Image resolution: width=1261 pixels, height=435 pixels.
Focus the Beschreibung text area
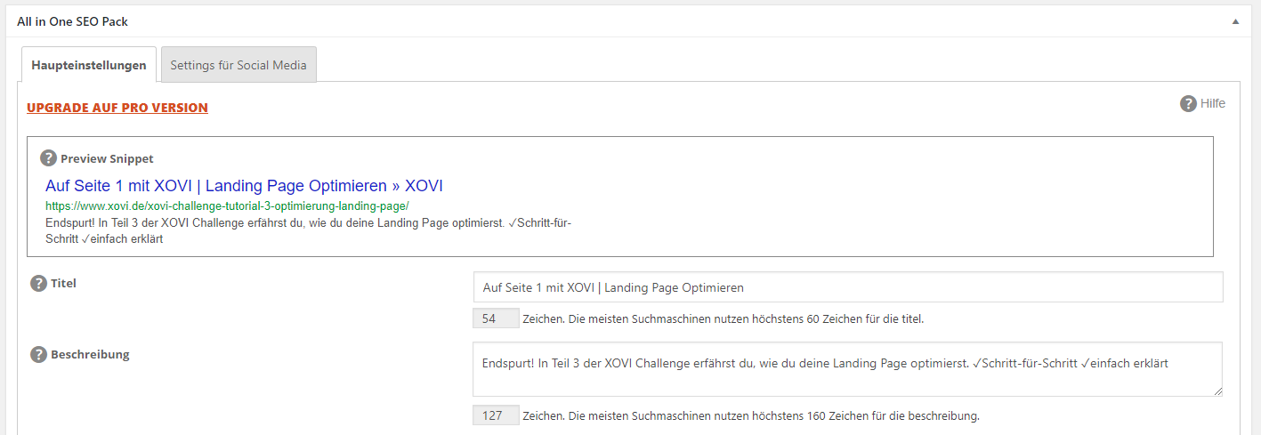tap(848, 369)
